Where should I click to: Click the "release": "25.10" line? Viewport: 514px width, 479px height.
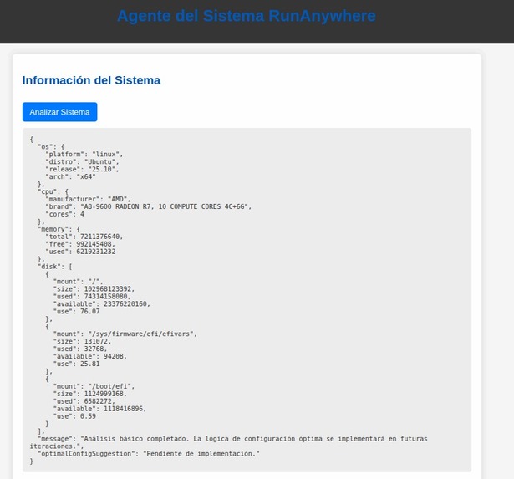[x=82, y=169]
